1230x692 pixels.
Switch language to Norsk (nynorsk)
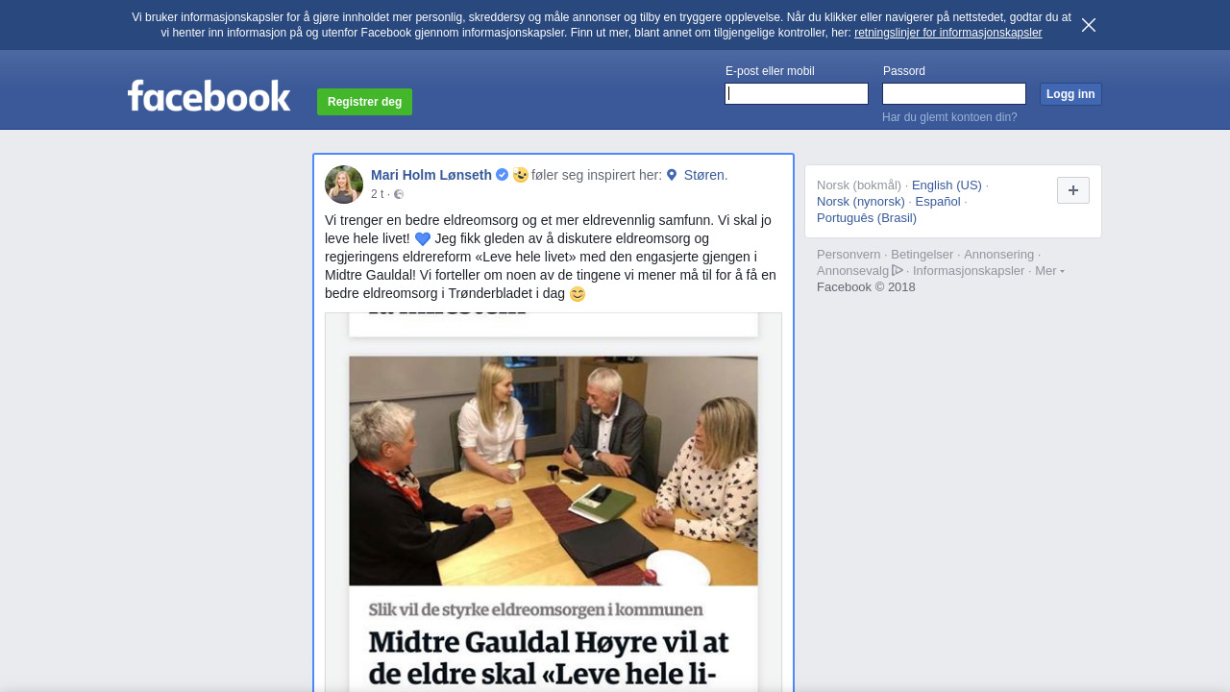pyautogui.click(x=861, y=201)
